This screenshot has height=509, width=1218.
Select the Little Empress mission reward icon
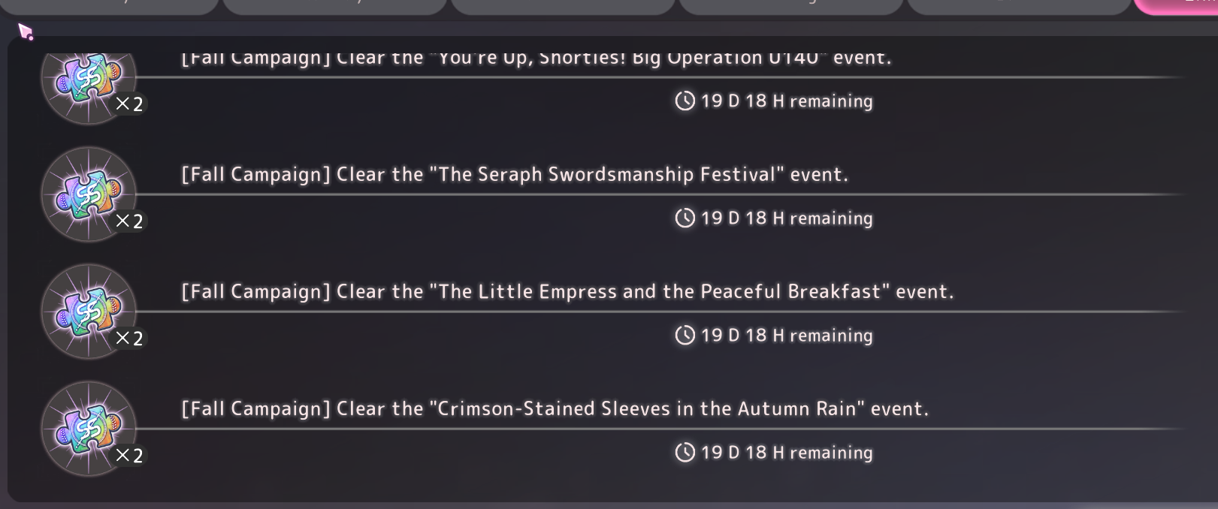click(x=89, y=312)
